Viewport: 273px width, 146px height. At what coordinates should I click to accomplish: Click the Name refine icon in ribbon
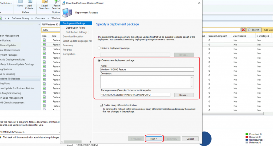(20, 4)
